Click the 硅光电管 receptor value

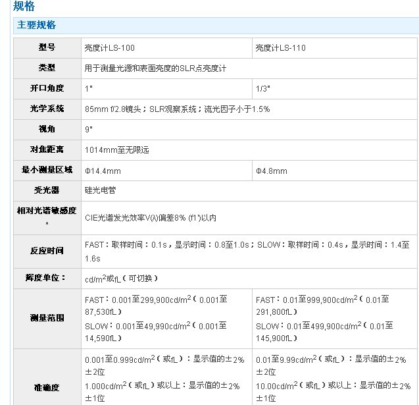point(100,190)
